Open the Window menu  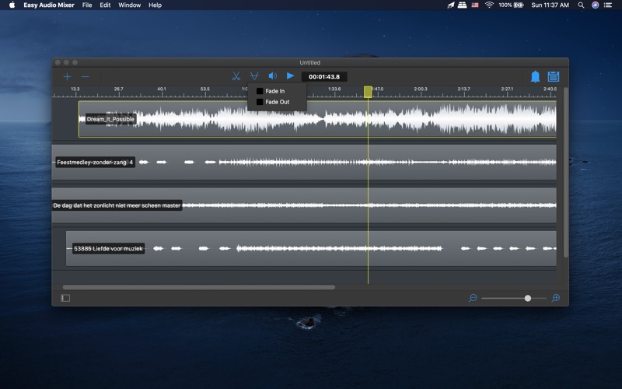point(129,5)
